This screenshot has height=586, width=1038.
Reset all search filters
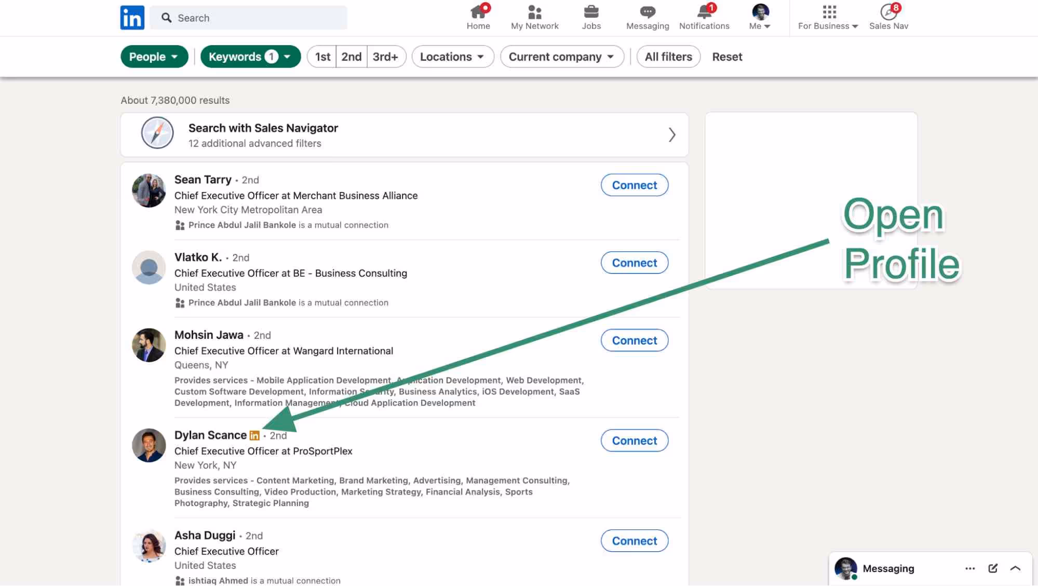pos(726,57)
